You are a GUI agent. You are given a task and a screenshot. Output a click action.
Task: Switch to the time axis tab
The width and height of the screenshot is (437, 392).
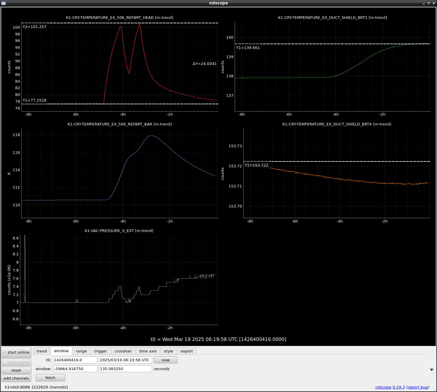point(148,351)
